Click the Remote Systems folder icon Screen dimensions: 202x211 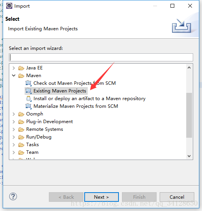pyautogui.click(x=21, y=129)
